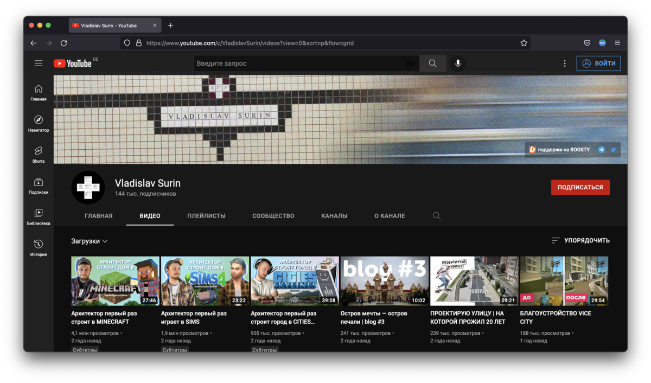Play the Sims 4 video thumbnail

(x=205, y=281)
